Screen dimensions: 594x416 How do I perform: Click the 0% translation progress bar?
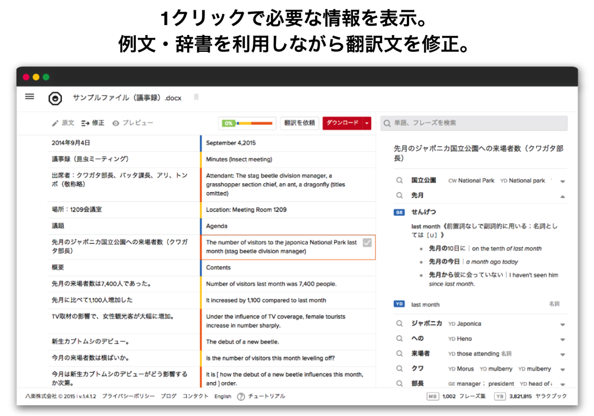click(247, 123)
